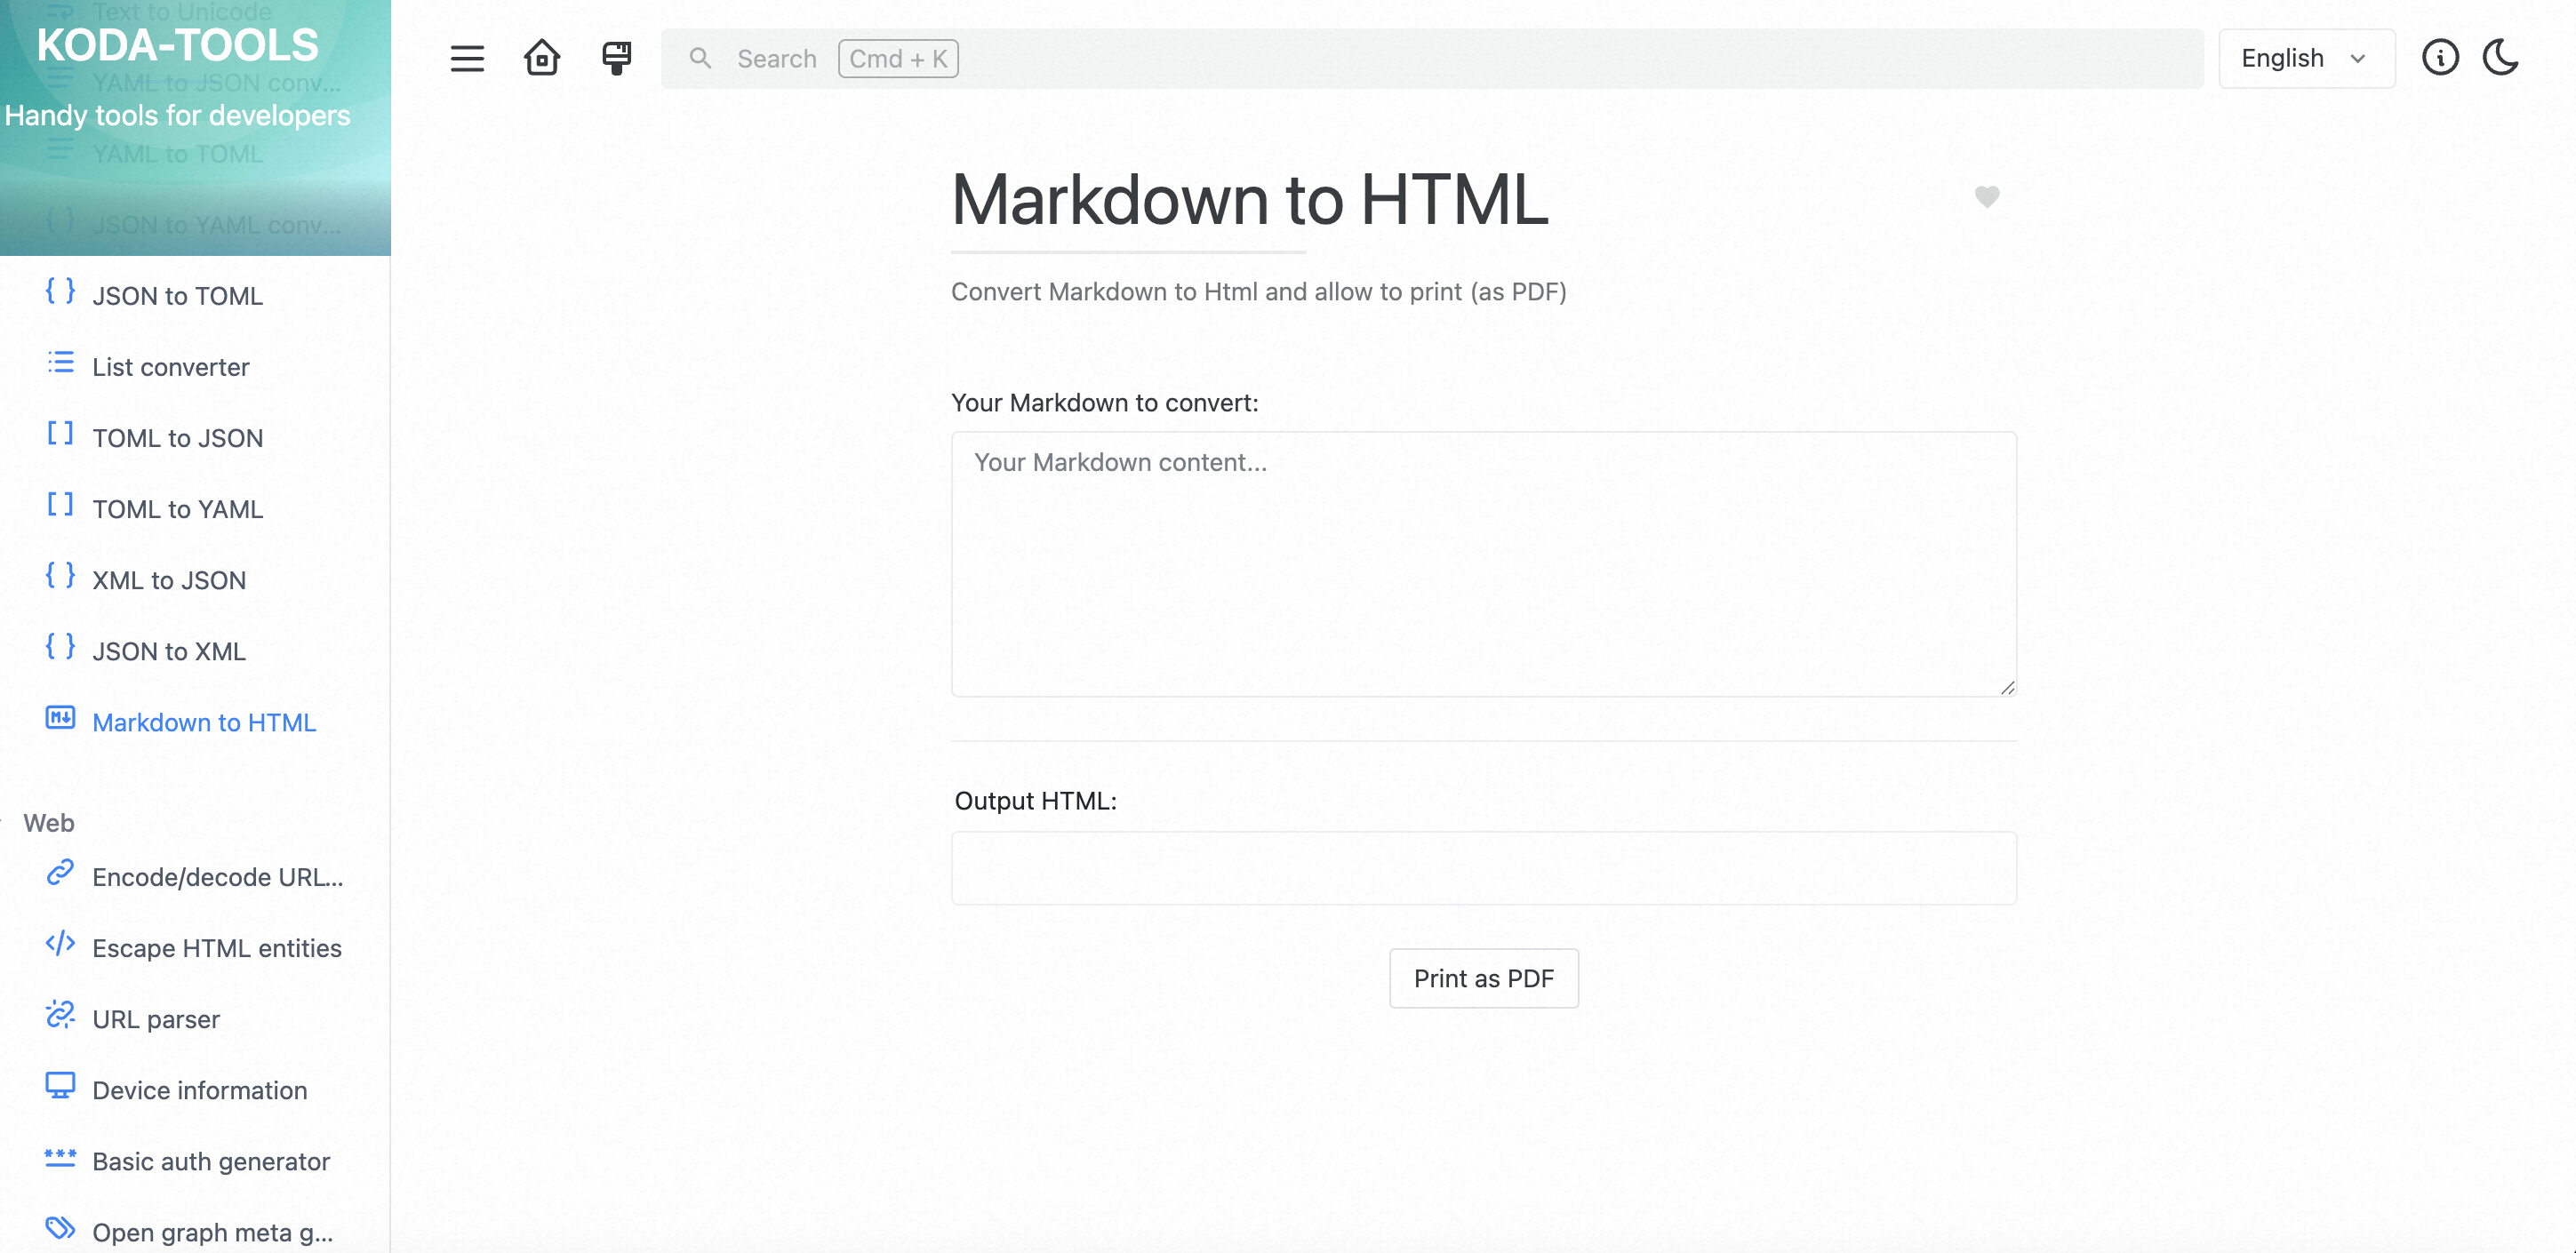The height and width of the screenshot is (1253, 2576).
Task: Open the List converter tool
Action: pyautogui.click(x=171, y=366)
